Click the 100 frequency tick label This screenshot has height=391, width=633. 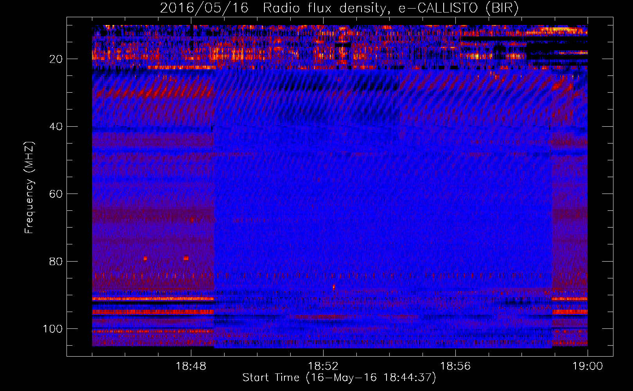53,329
